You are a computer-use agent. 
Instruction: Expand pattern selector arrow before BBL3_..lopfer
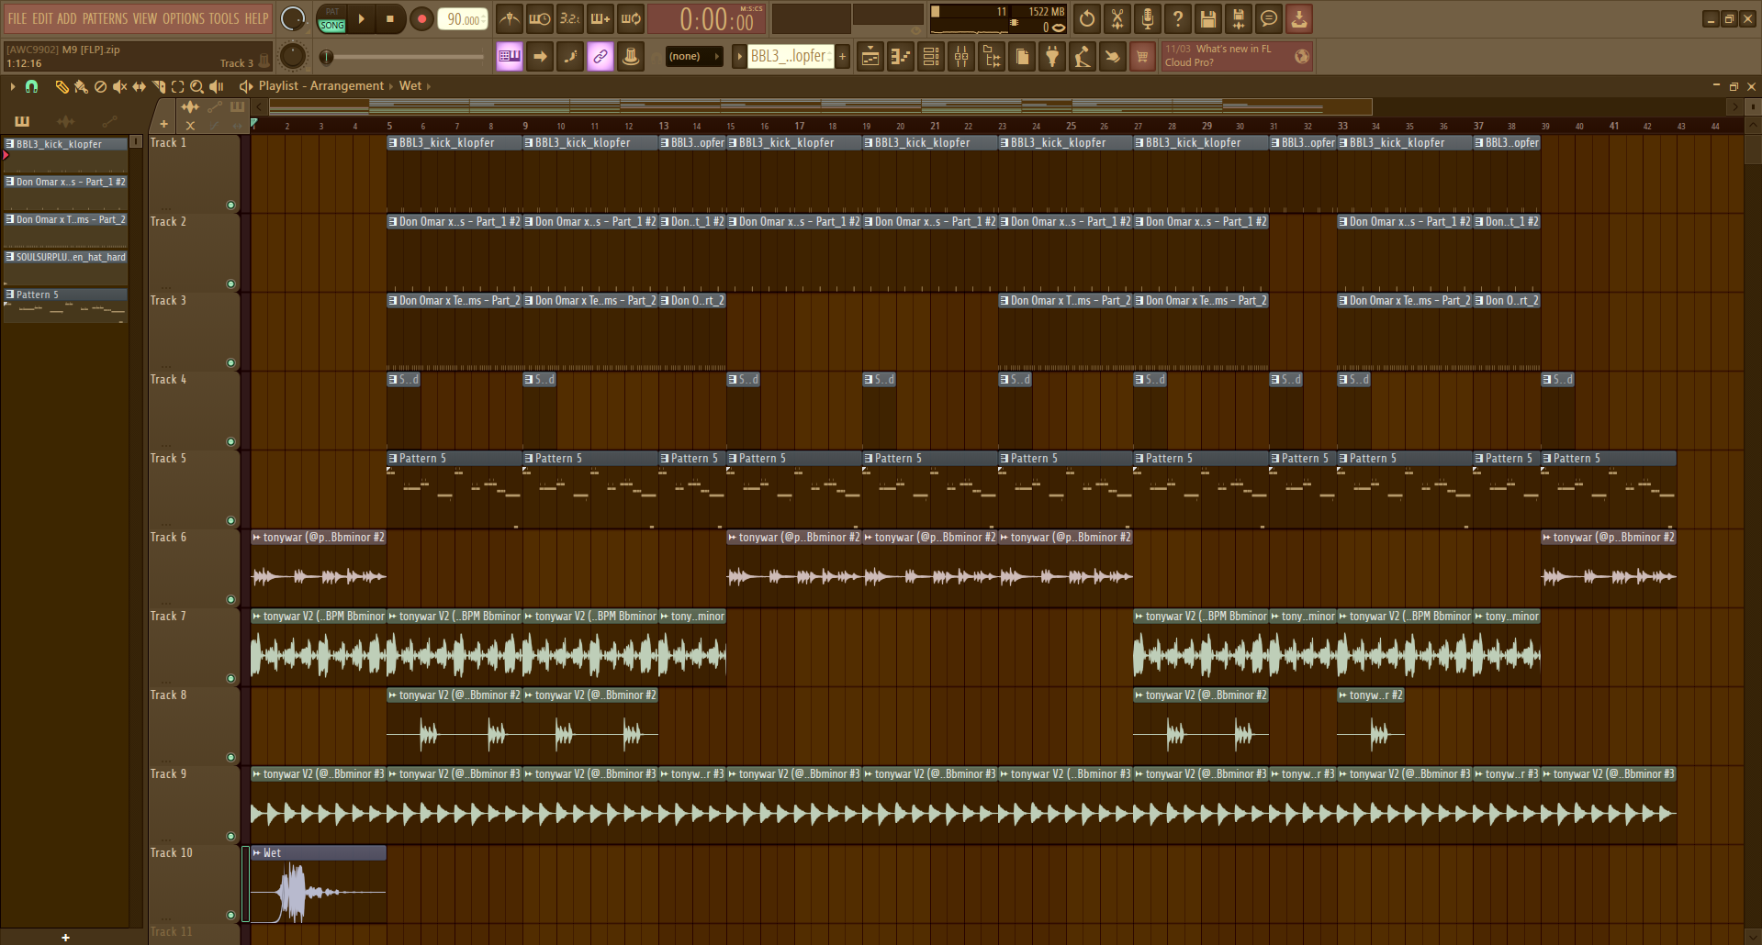(x=739, y=57)
